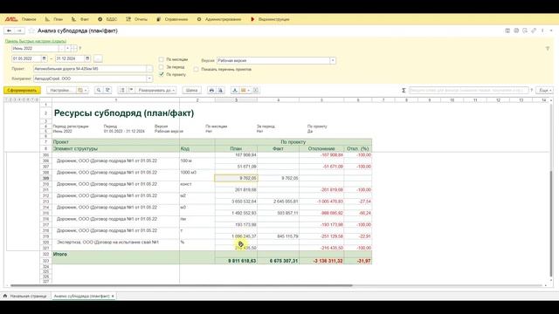Click the 'Шапка' button

[192, 91]
